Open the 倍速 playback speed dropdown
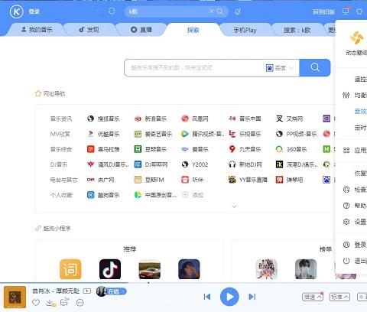Screen dimensions: 367x312 [x=313, y=297]
